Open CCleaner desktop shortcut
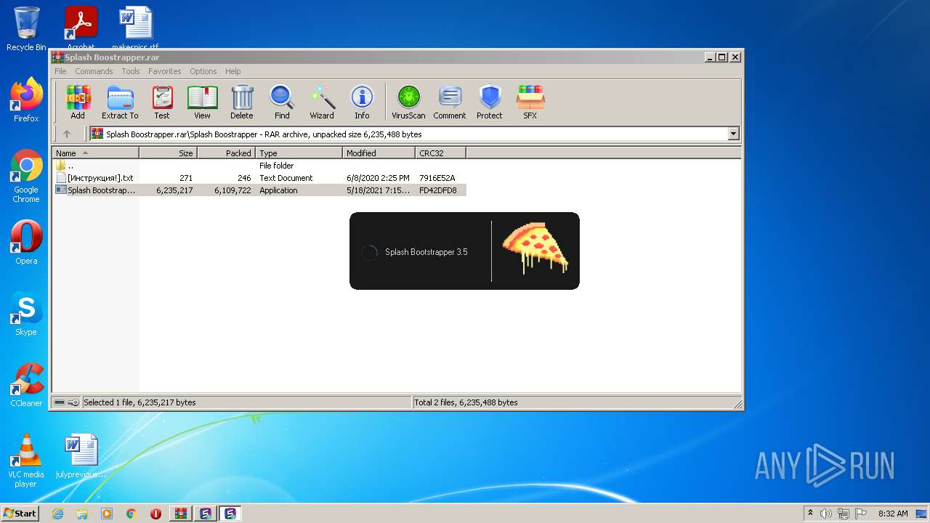Screen dimensions: 930x523 26,385
